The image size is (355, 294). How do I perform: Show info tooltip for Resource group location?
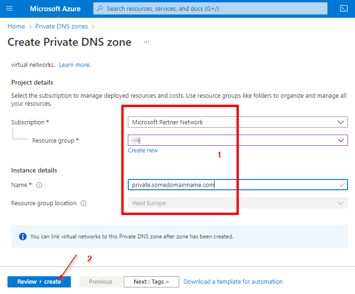(x=84, y=203)
